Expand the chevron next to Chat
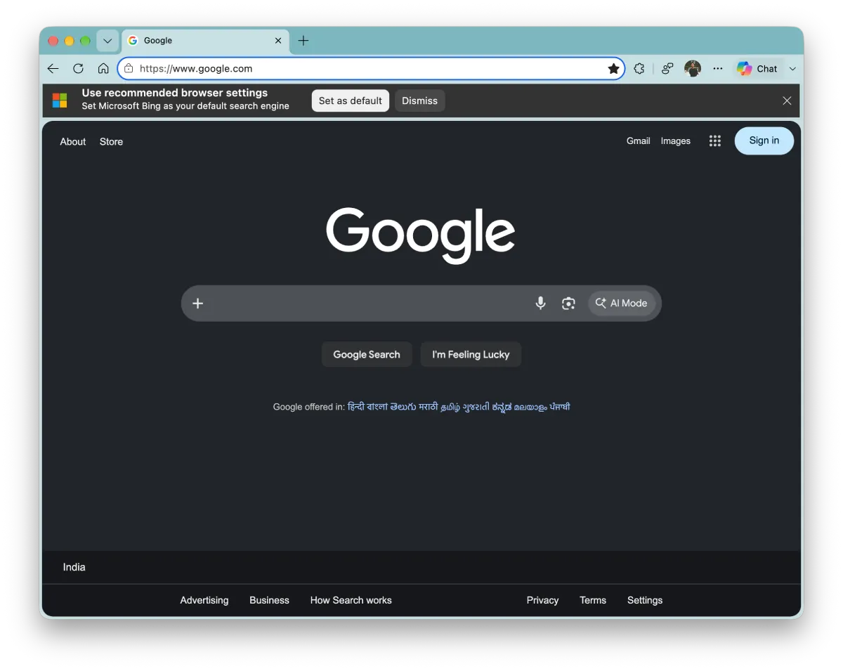Image resolution: width=843 pixels, height=671 pixels. [792, 68]
